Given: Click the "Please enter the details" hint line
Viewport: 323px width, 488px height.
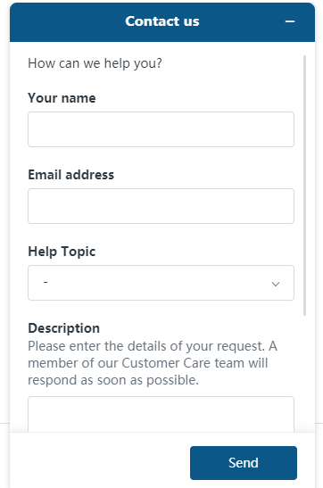Looking at the screenshot, I should click(153, 346).
